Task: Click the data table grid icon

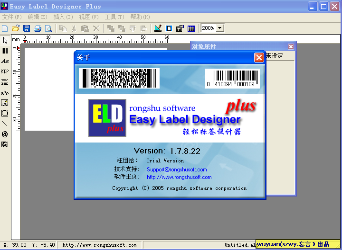Action: click(x=191, y=28)
